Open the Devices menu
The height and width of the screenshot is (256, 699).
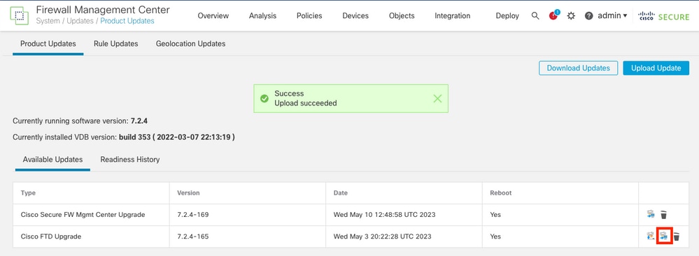pyautogui.click(x=355, y=15)
